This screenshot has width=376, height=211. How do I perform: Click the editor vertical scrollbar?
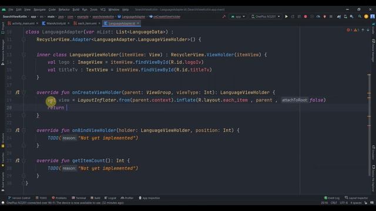370,124
